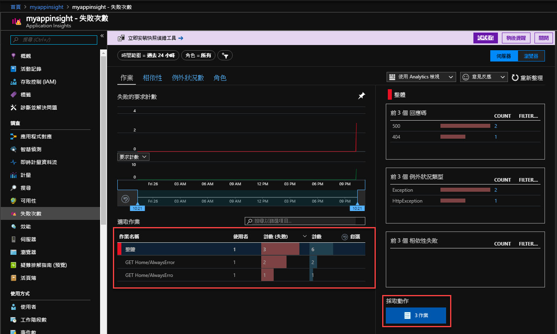
Task: Open the 例外狀況數 tab
Action: coord(188,78)
